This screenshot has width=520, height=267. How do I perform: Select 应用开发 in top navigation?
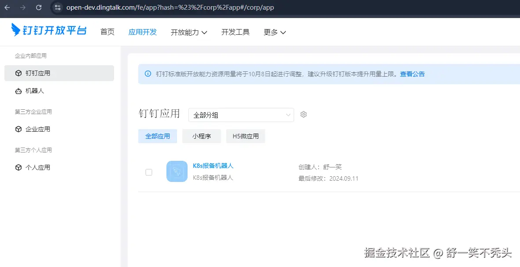pos(143,32)
